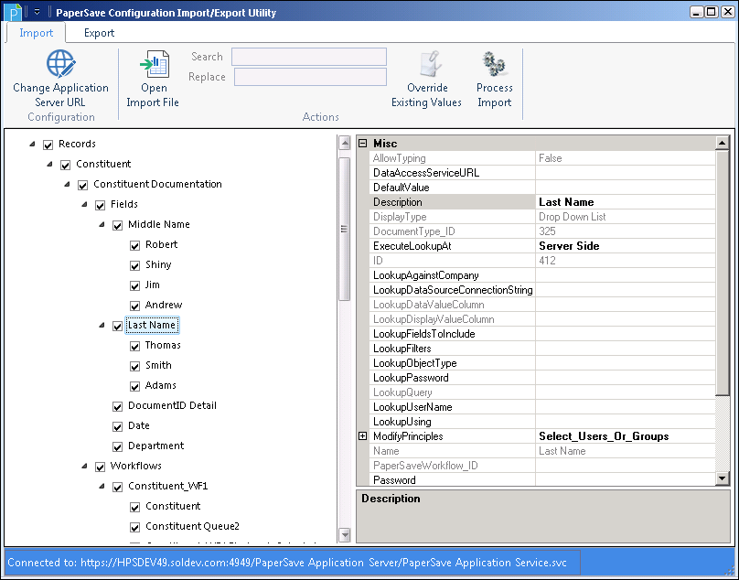Screen dimensions: 739x580
Task: Toggle the Adams checkbox
Action: point(134,386)
